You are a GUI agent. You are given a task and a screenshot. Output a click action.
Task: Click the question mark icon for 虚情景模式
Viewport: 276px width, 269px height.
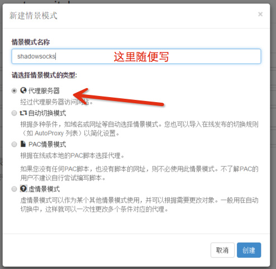[x=23, y=189]
